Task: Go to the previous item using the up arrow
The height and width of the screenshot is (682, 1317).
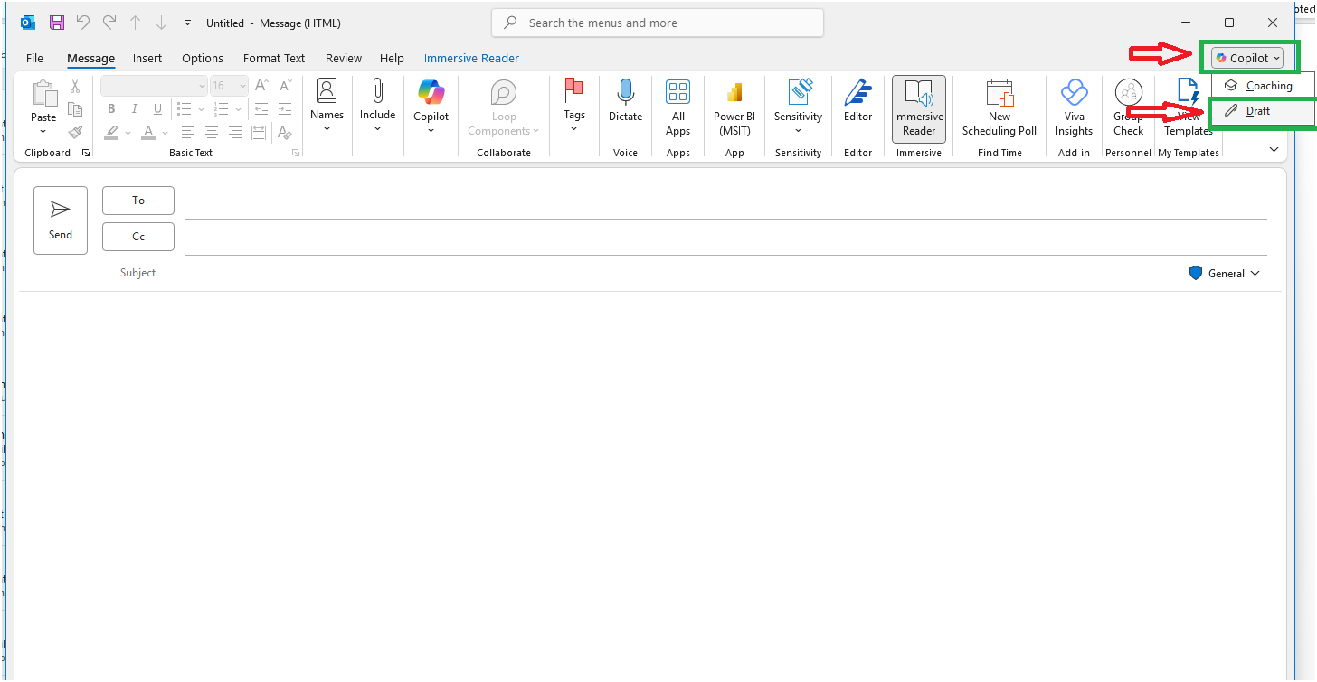Action: point(136,23)
